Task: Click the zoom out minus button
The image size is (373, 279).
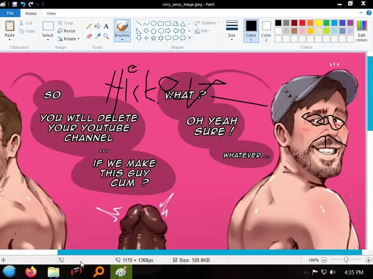Action: tap(324, 260)
